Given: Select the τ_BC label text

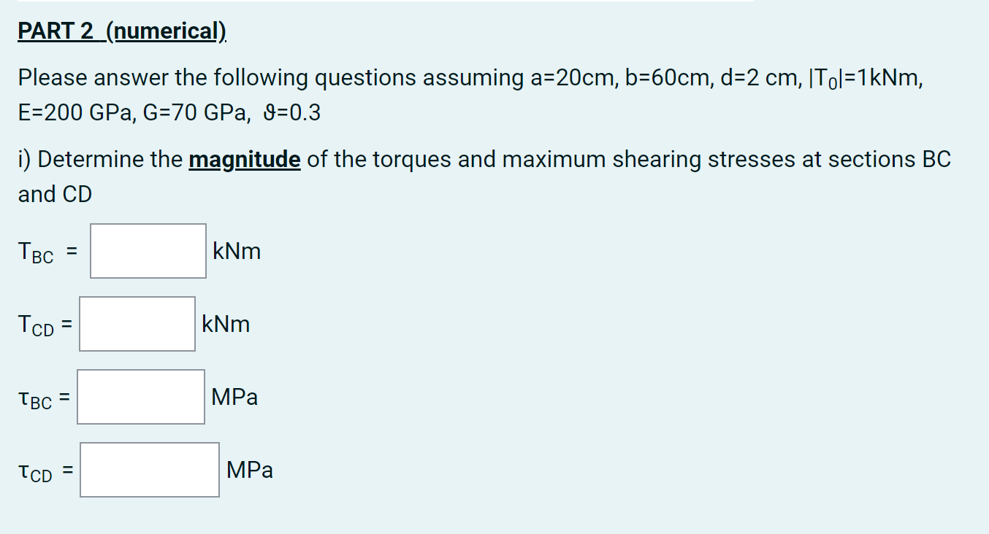Looking at the screenshot, I should coord(37,398).
